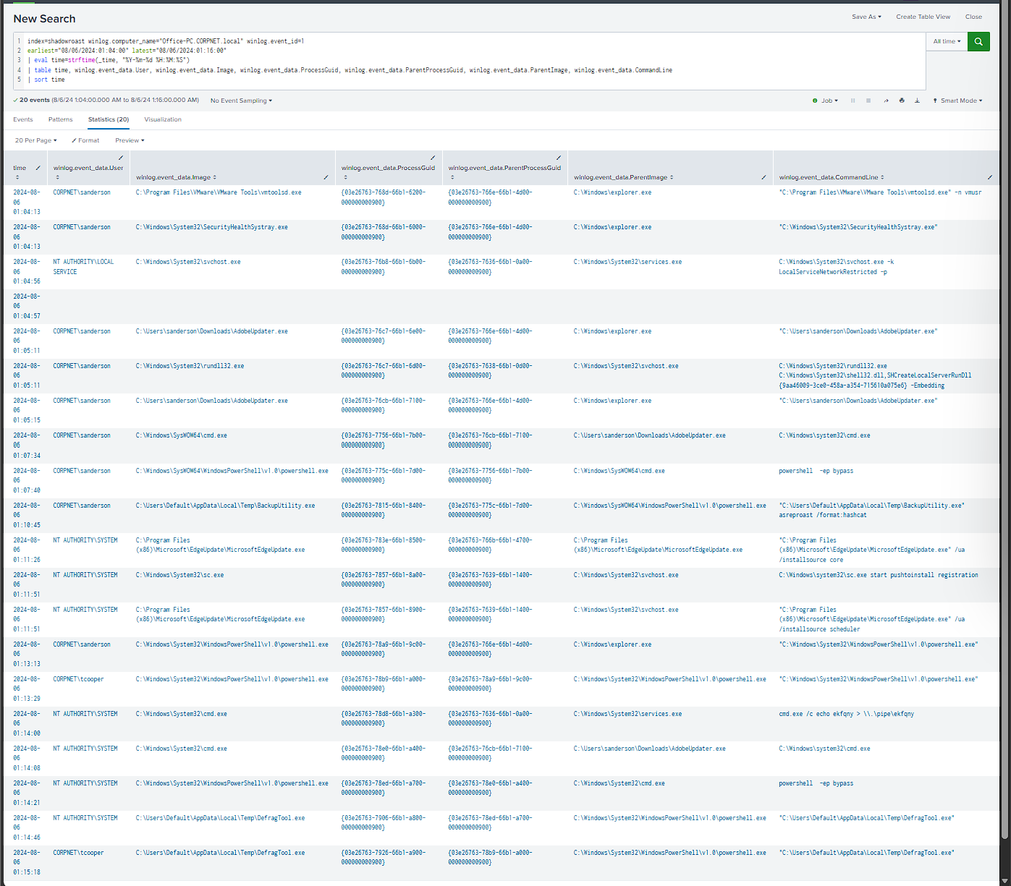
Task: Sort by winlog.event_data.User column arrows
Action: coord(57,177)
